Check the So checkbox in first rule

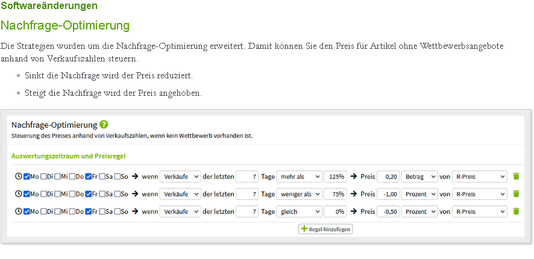117,176
